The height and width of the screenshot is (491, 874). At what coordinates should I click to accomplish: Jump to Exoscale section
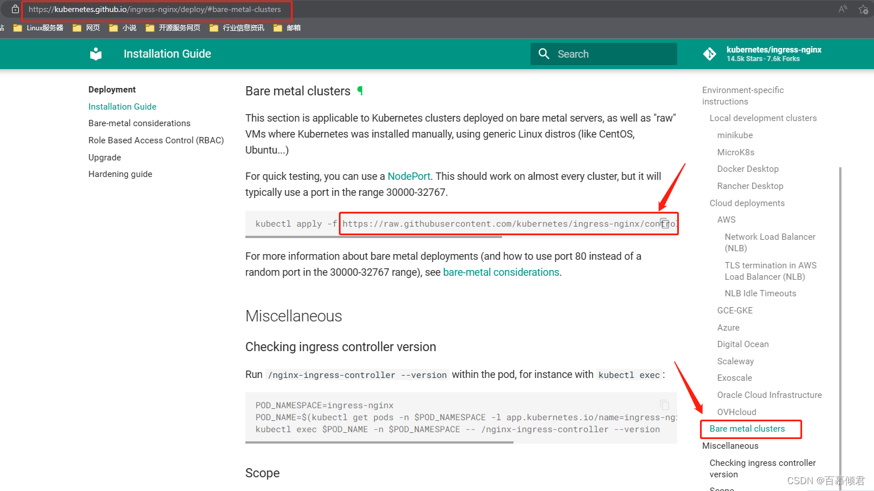tap(734, 378)
